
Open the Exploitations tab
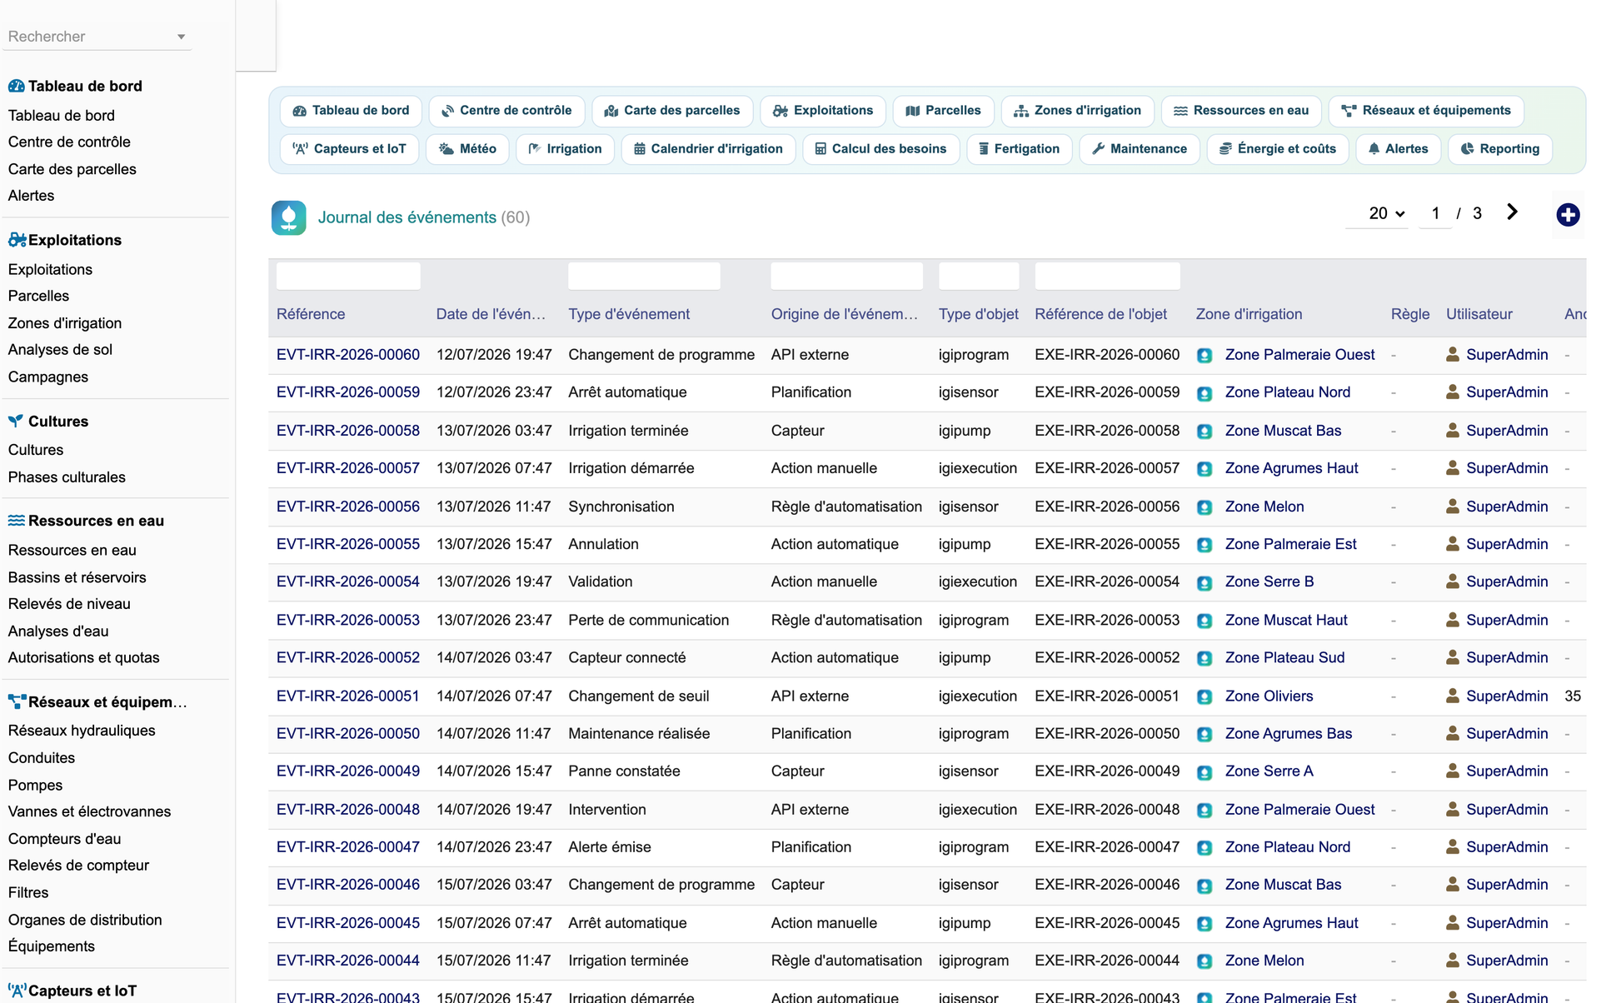click(823, 111)
